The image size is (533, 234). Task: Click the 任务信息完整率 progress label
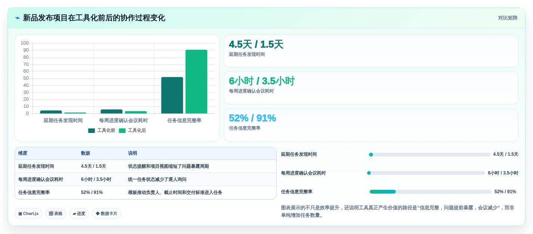pyautogui.click(x=297, y=192)
